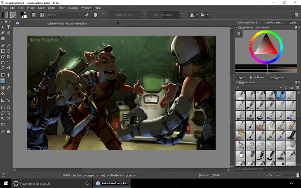Open the All brush tag filter dropdown

pyautogui.click(x=259, y=87)
